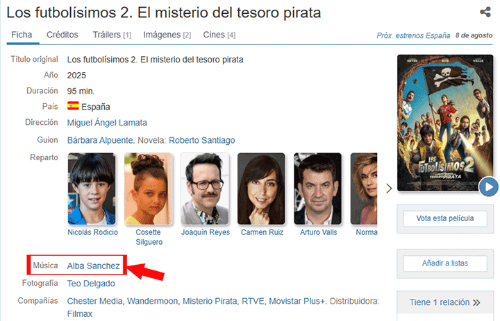Click the Vota esta película button
The height and width of the screenshot is (321, 500).
click(444, 218)
